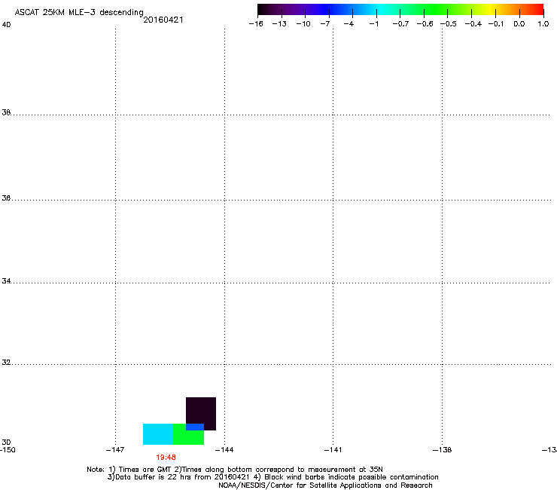Click the 30 latitude axis label
Screen dimensions: 557x490
(6, 443)
